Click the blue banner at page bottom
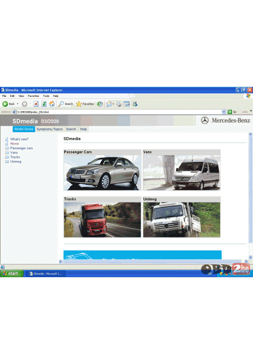Viewport: 253px width, 364px height. click(142, 255)
